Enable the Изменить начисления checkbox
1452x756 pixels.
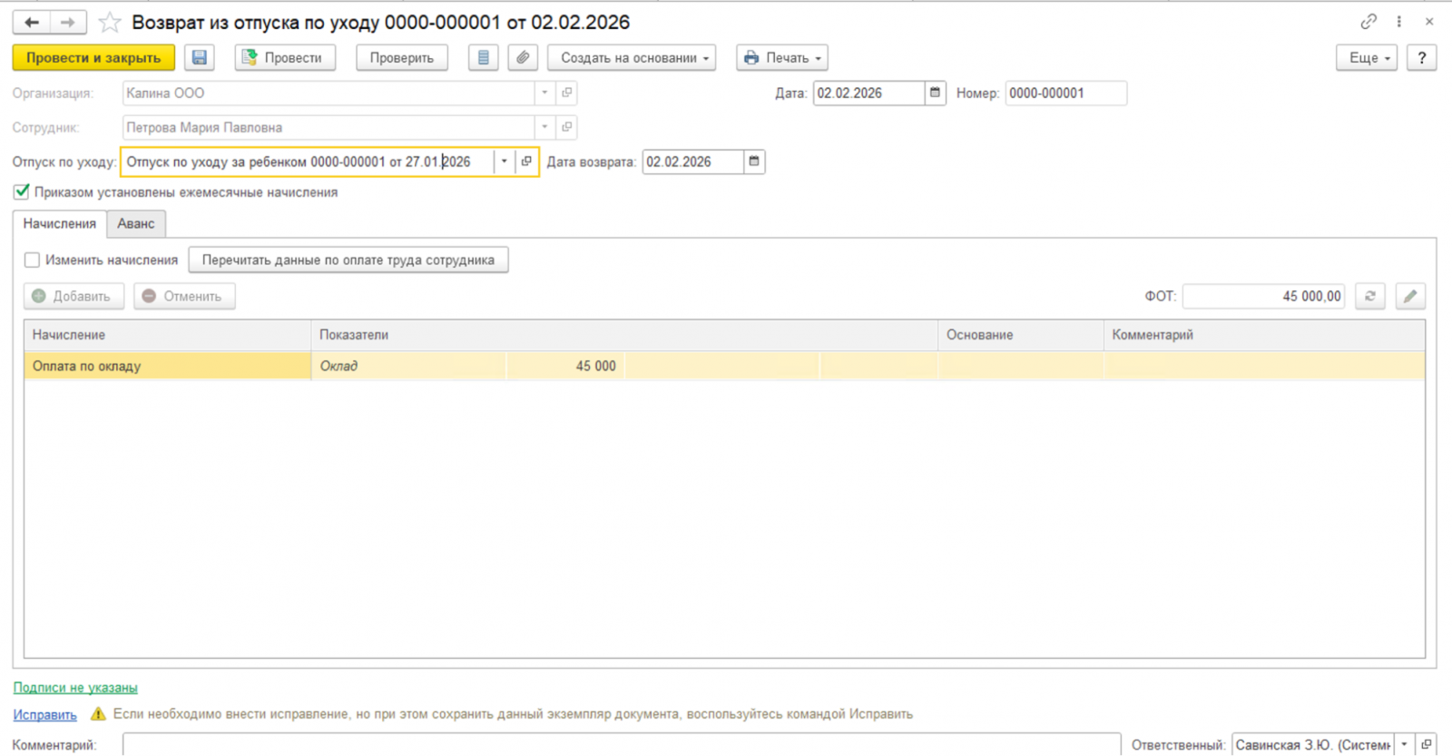pos(32,260)
